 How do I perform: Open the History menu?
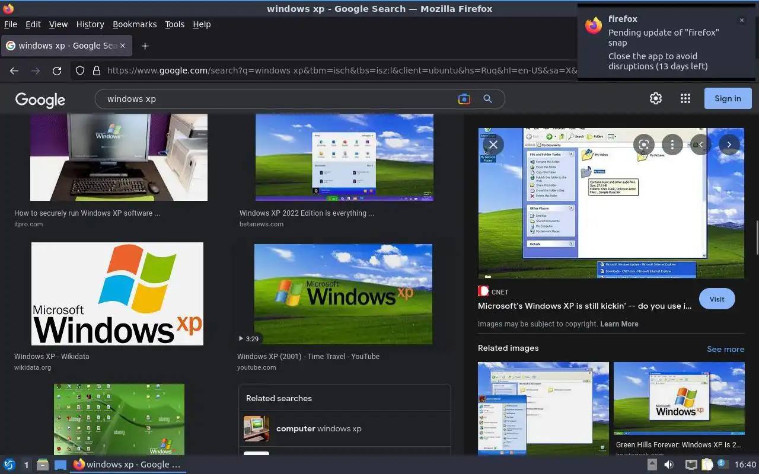tap(90, 24)
